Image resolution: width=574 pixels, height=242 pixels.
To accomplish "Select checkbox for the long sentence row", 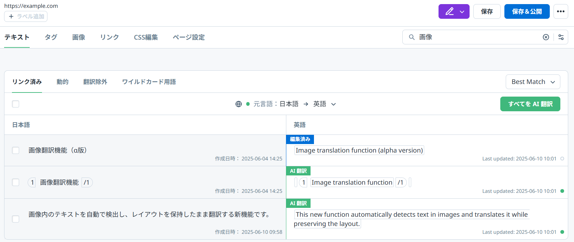I will point(16,219).
